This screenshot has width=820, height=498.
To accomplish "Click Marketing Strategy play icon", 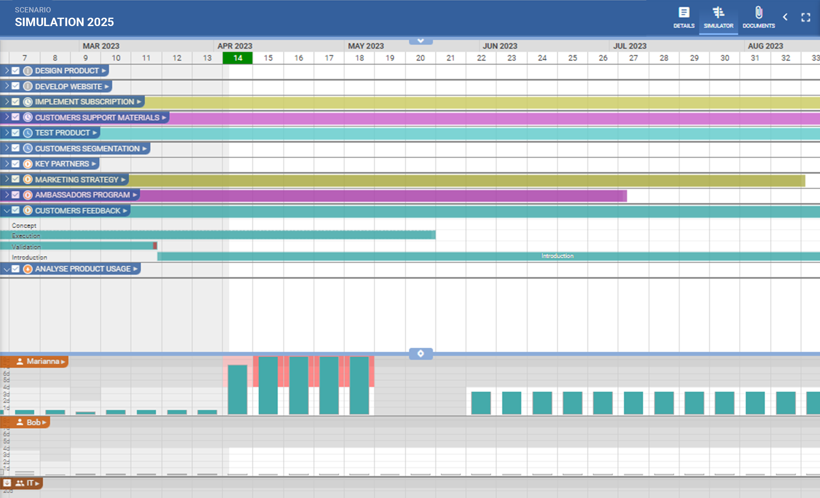I will (28, 179).
